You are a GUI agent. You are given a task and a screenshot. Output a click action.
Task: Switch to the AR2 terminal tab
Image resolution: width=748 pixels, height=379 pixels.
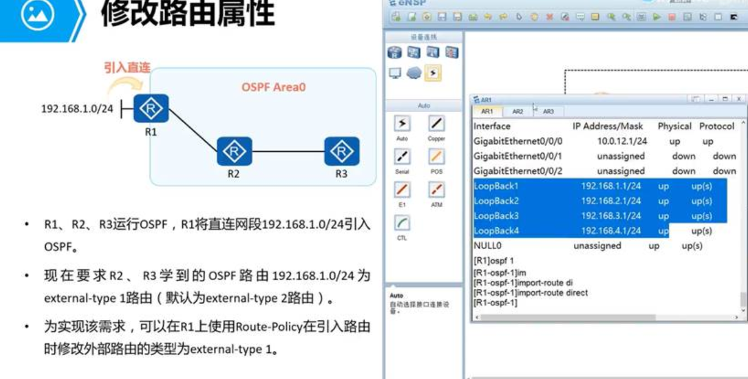point(518,112)
